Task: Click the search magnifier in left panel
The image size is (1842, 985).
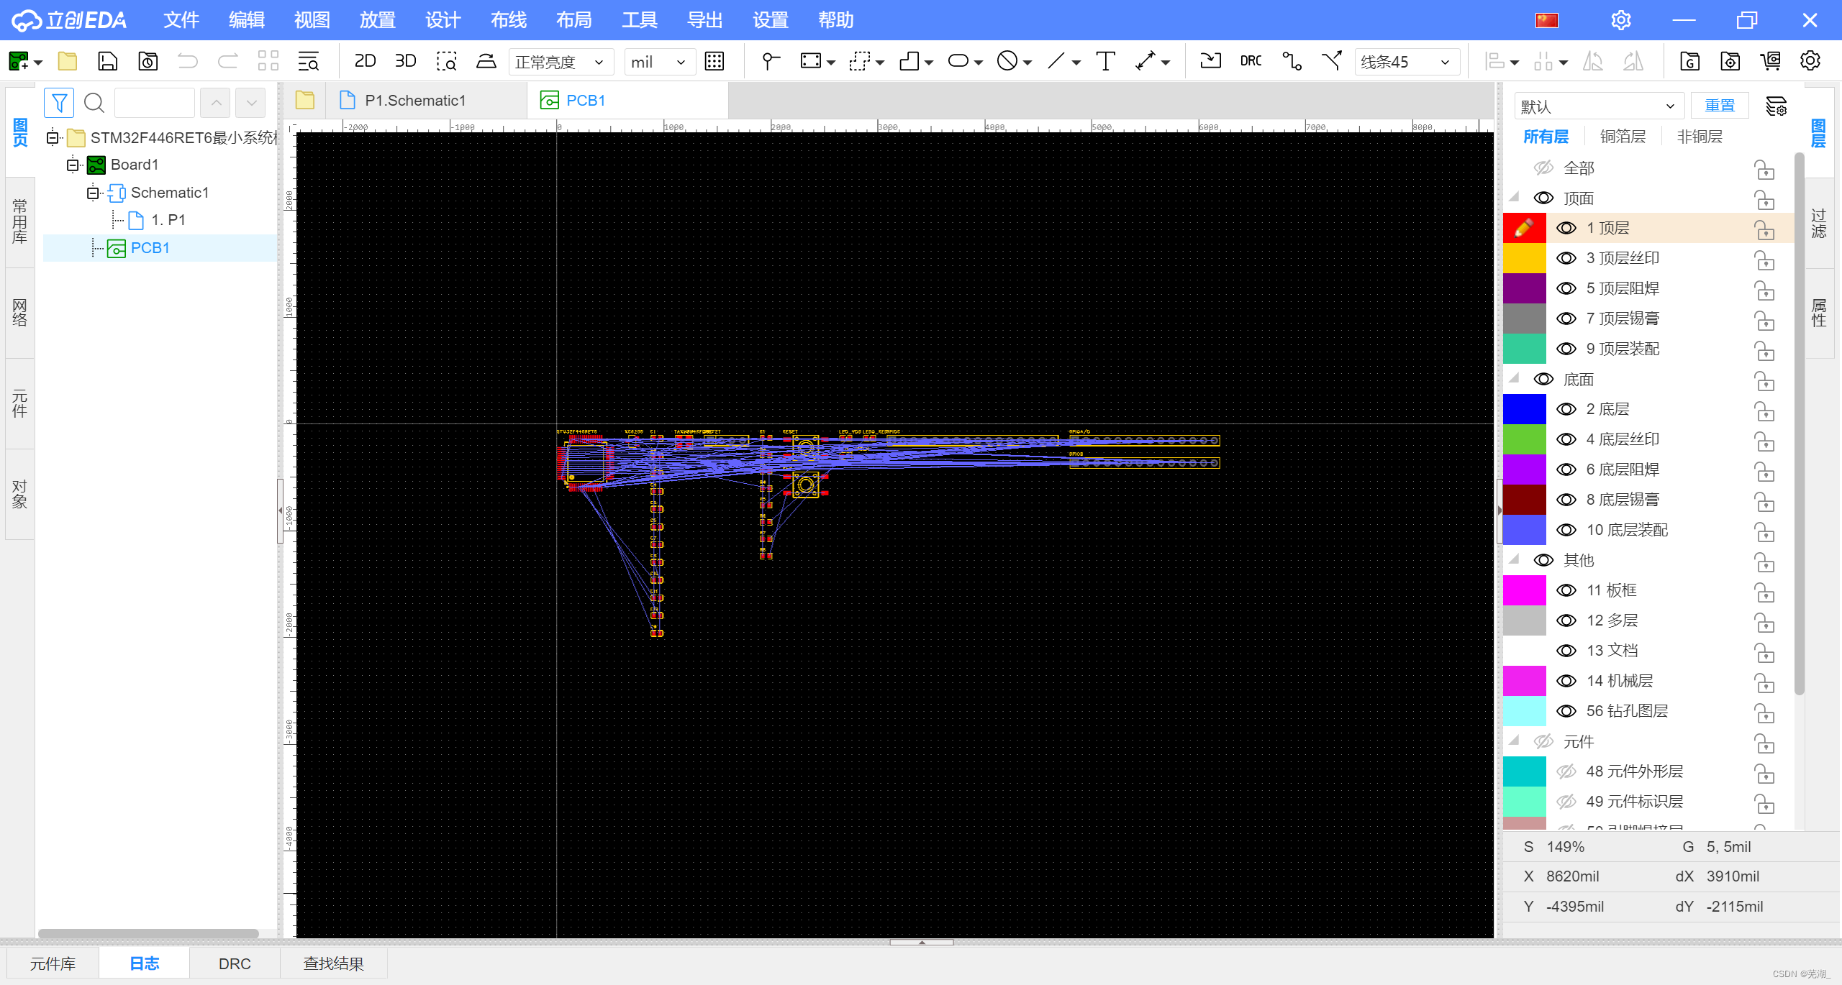Action: coord(94,104)
